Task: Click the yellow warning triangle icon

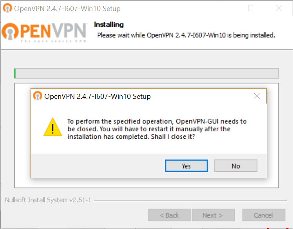Action: click(53, 127)
